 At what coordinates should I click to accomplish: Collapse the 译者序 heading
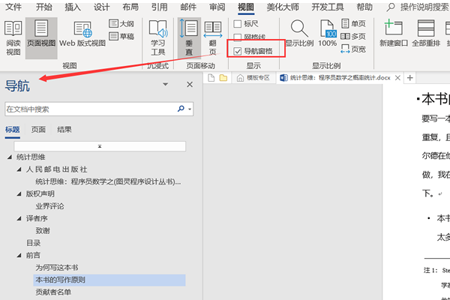point(19,218)
